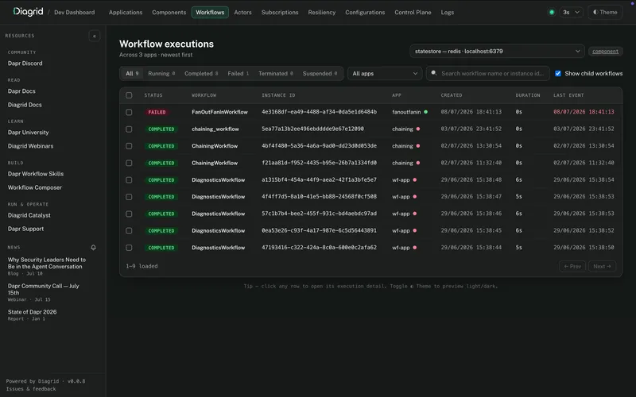Filter by Terminated executions
636x397 pixels.
[276, 73]
